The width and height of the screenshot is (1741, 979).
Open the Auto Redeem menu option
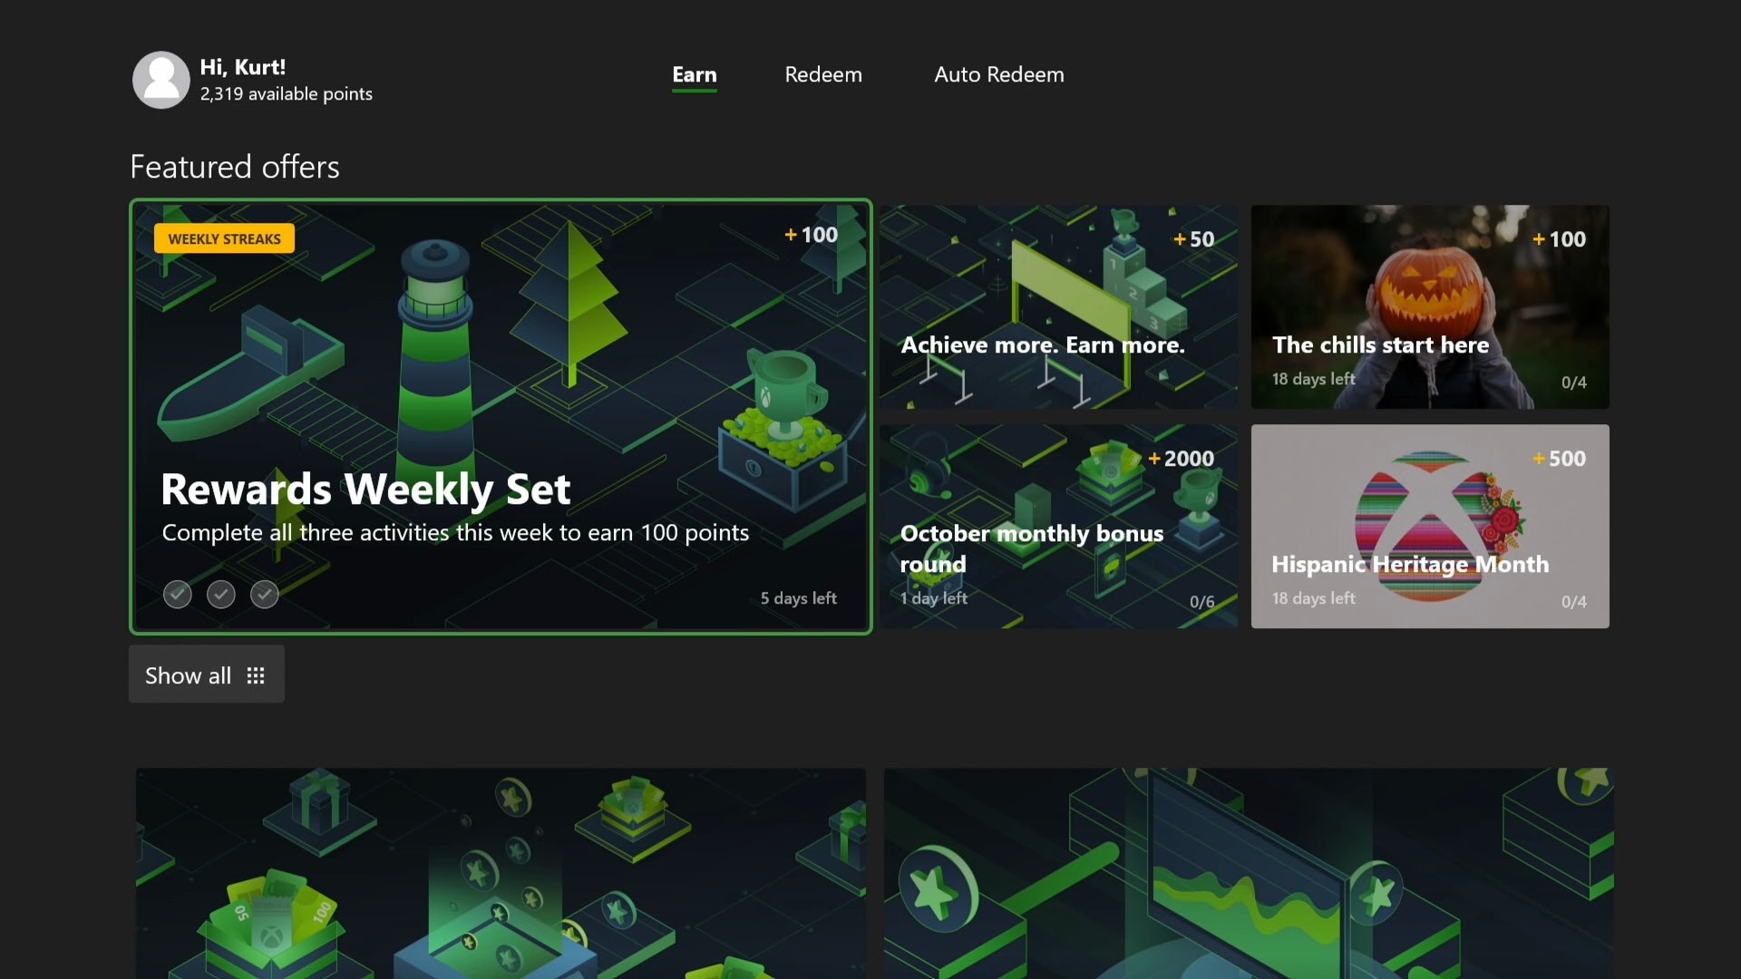click(998, 74)
